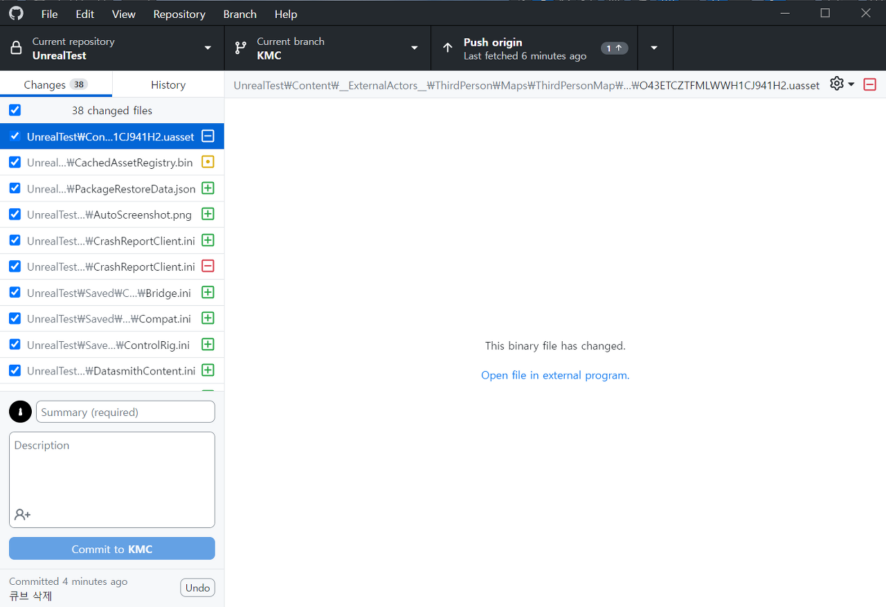Click the added status icon for ControlRig.ini

click(x=208, y=344)
